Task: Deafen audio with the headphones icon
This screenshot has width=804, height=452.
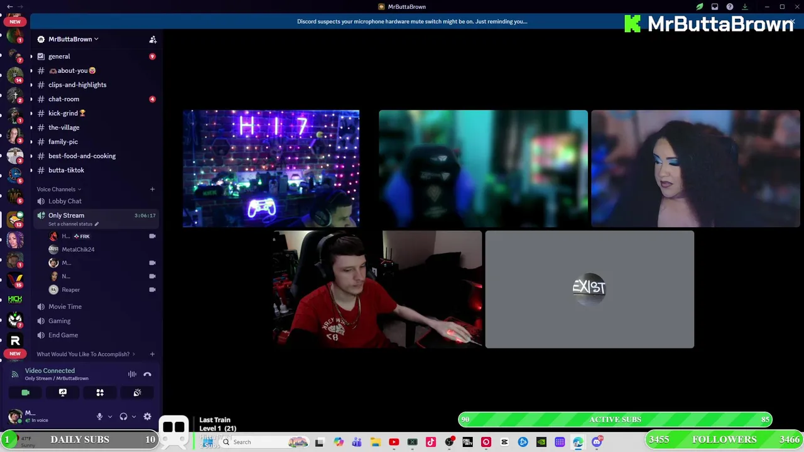Action: (123, 416)
